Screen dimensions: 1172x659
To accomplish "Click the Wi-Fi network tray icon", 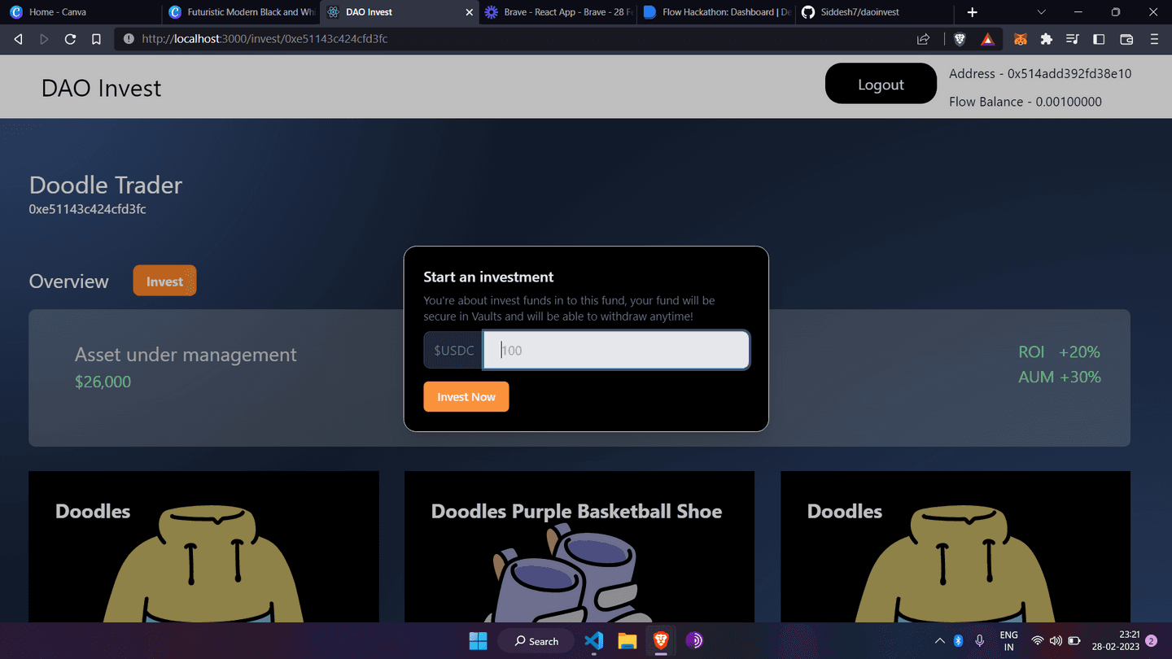I will [1037, 641].
